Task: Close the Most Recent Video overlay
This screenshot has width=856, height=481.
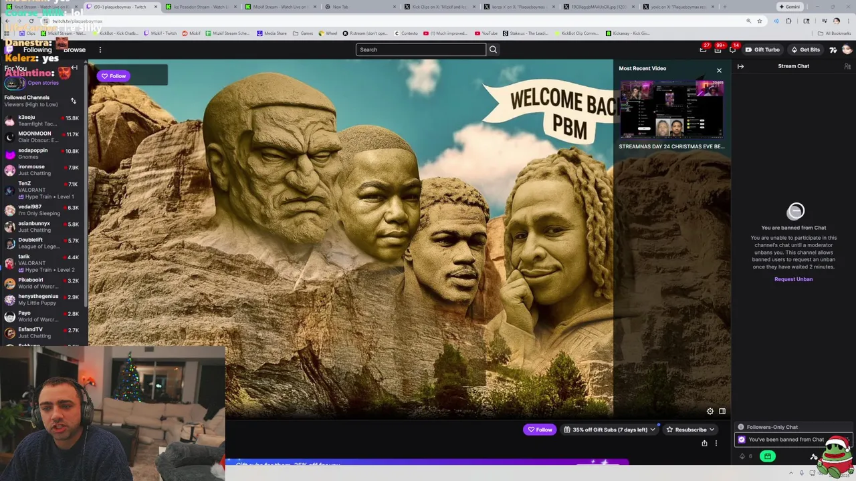Action: [x=719, y=70]
